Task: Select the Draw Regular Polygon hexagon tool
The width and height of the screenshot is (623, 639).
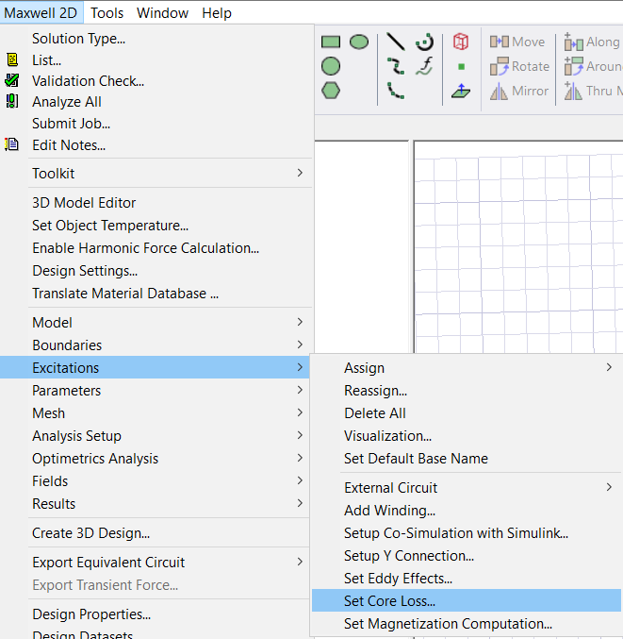Action: click(330, 91)
